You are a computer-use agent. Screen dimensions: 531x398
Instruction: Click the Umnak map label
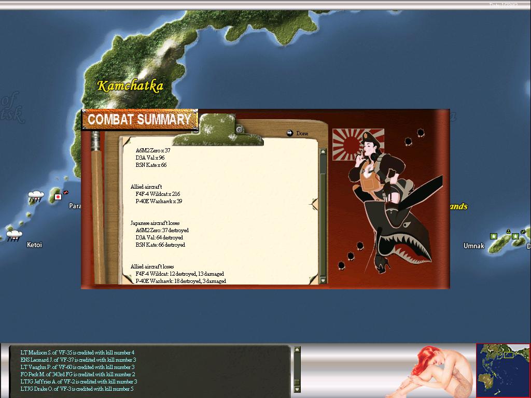473,246
